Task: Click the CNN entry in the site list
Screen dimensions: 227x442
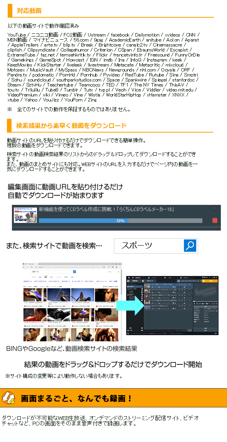Action: click(190, 35)
